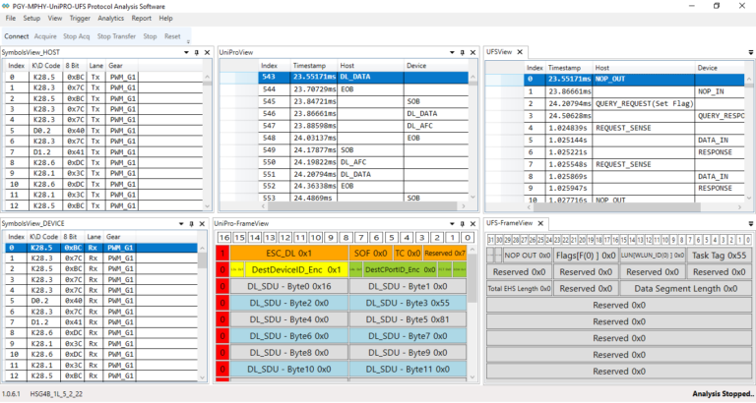Close the SymbolsView_DEVICE panel
Viewport: 756px width, 403px height.
(x=202, y=224)
